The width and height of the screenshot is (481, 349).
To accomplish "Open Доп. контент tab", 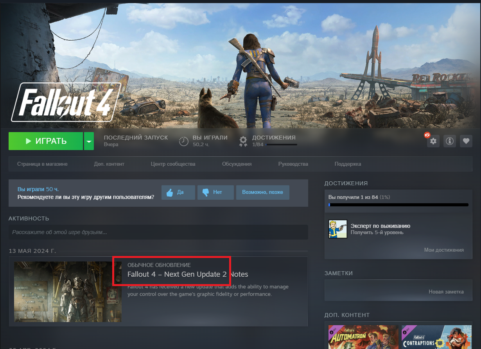I will coord(109,164).
